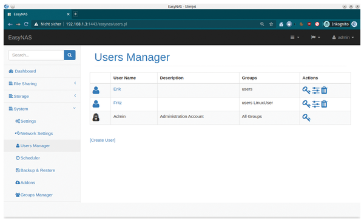The width and height of the screenshot is (364, 222).
Task: Click the browser address bar URL
Action: [x=96, y=24]
